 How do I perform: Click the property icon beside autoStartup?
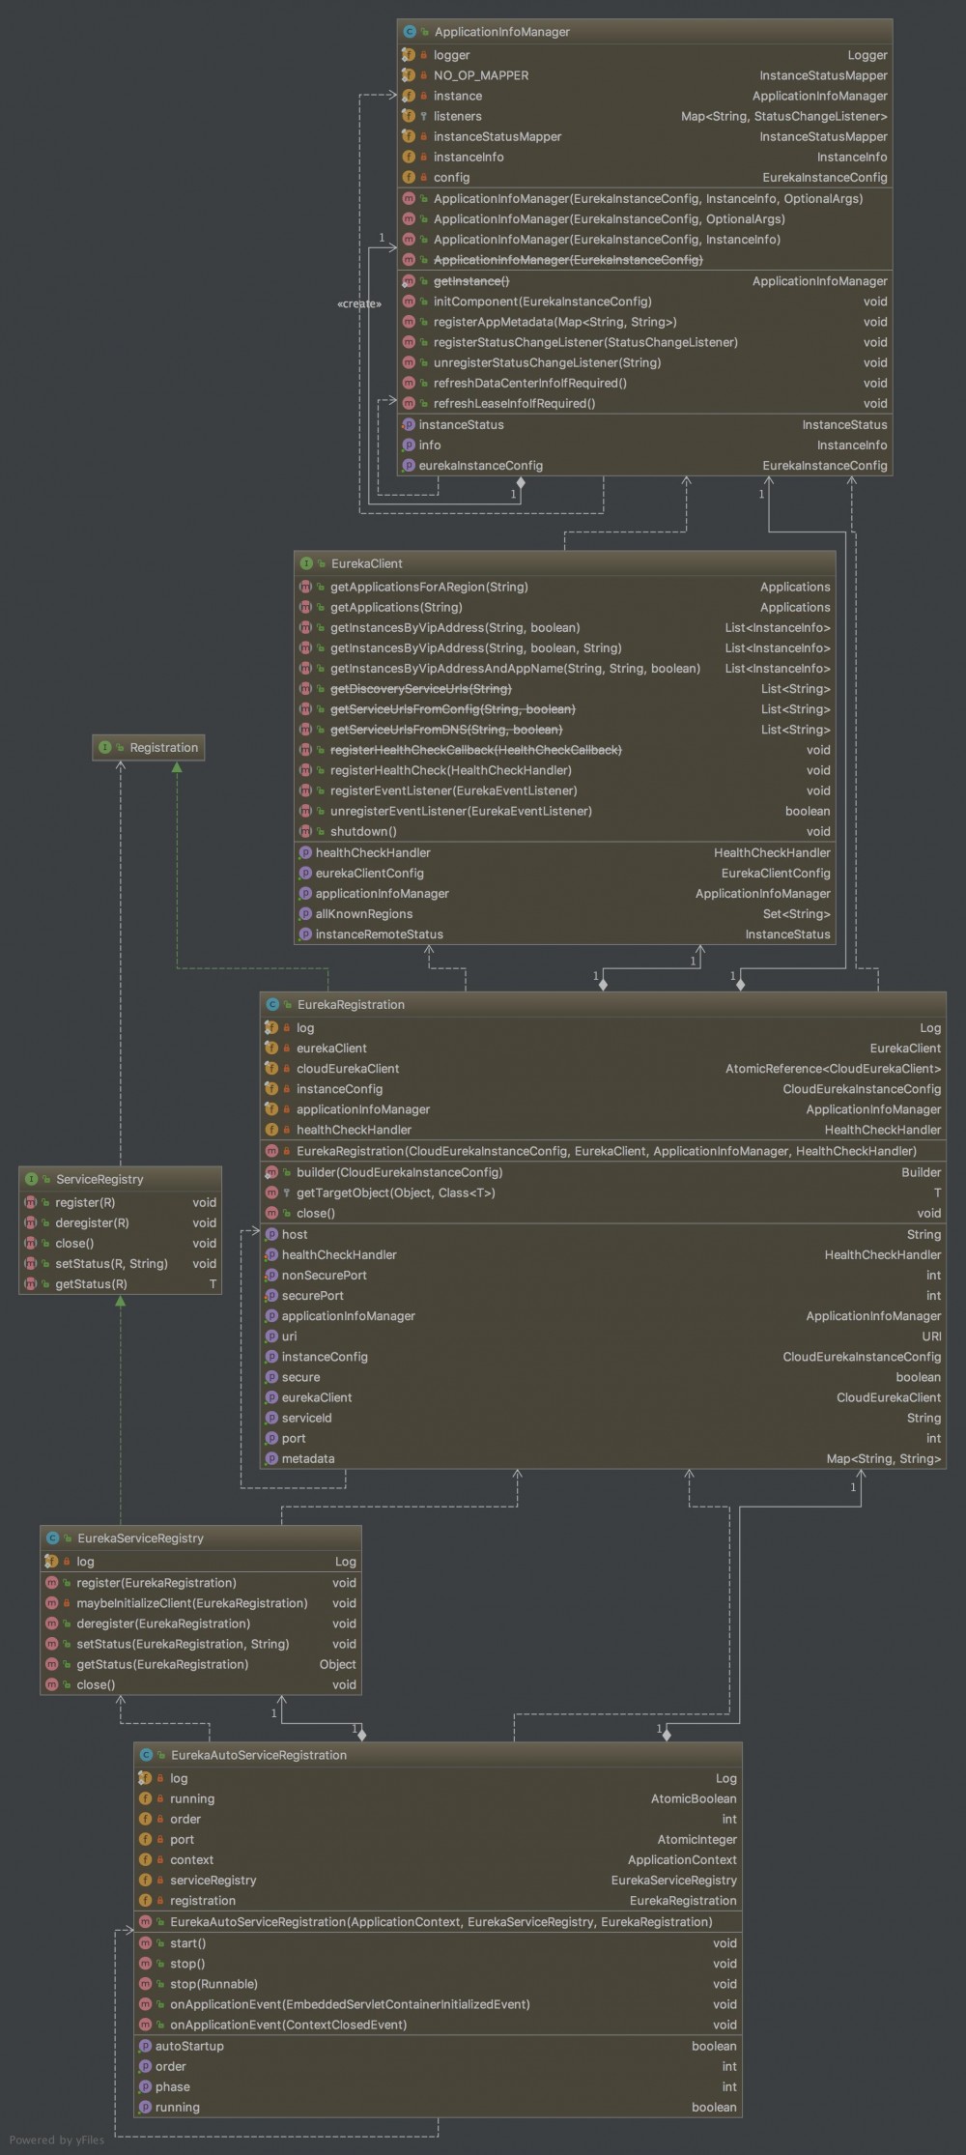coord(145,2046)
